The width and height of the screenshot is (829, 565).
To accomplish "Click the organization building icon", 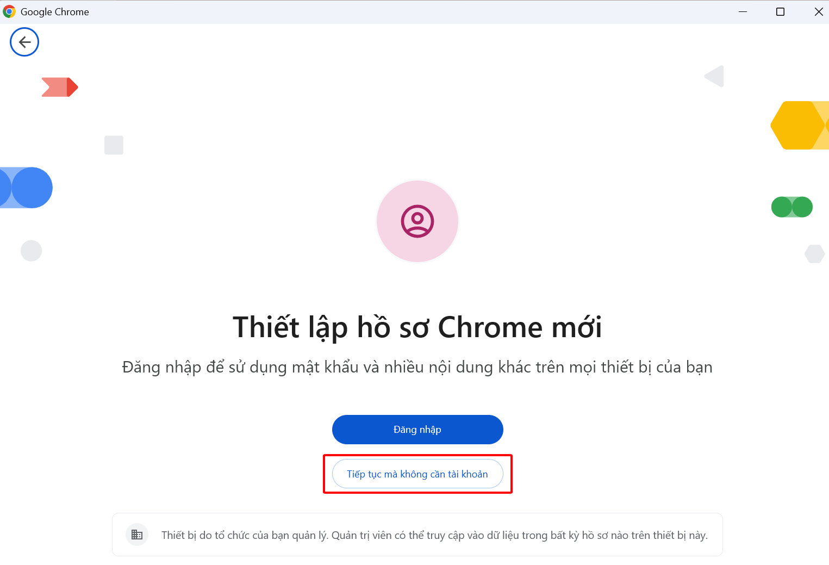I will [137, 535].
